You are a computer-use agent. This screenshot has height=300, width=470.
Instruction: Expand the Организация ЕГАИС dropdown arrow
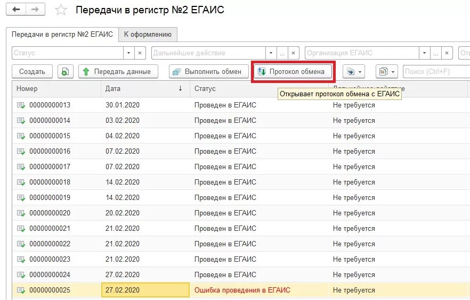click(424, 53)
